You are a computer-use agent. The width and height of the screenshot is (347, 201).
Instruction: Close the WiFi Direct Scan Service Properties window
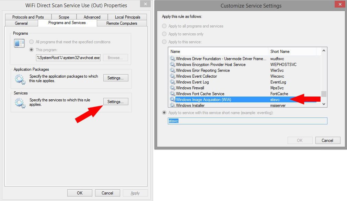point(146,4)
